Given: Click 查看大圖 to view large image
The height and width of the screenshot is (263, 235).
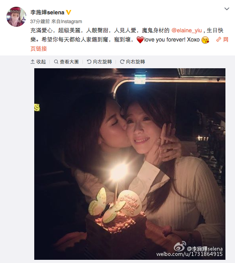Looking at the screenshot, I should coord(66,62).
